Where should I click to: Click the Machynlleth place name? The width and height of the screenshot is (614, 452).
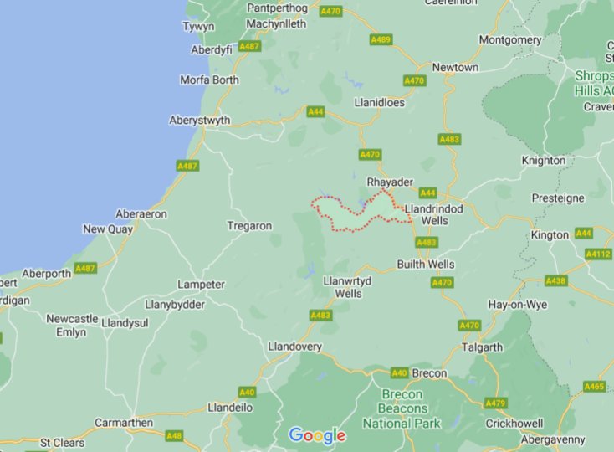[276, 24]
